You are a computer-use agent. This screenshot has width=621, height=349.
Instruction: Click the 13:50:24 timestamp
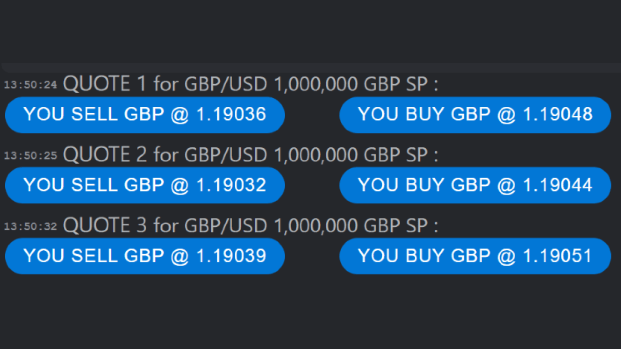click(30, 85)
